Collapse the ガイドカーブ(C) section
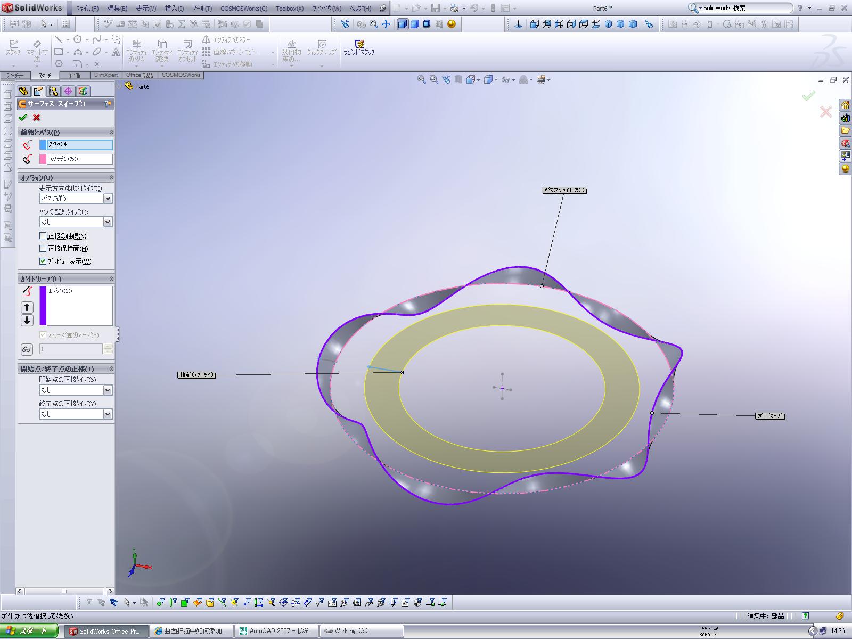 [111, 278]
